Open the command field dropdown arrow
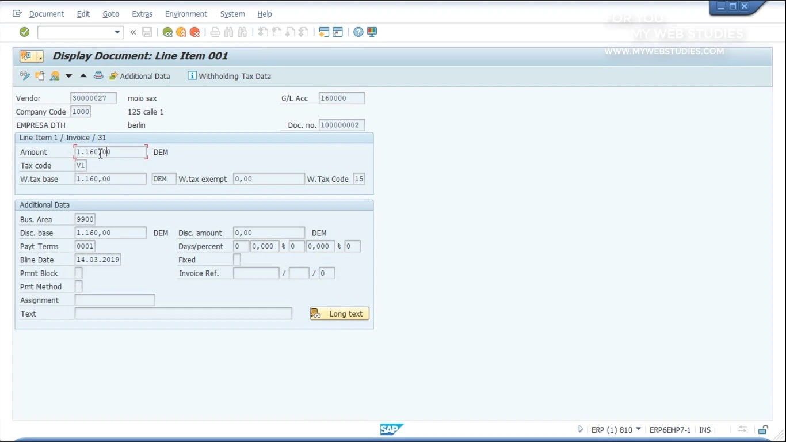This screenshot has width=786, height=442. pyautogui.click(x=117, y=32)
